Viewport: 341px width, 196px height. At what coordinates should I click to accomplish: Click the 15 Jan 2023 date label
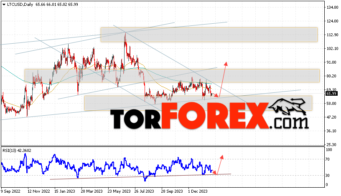point(65,191)
